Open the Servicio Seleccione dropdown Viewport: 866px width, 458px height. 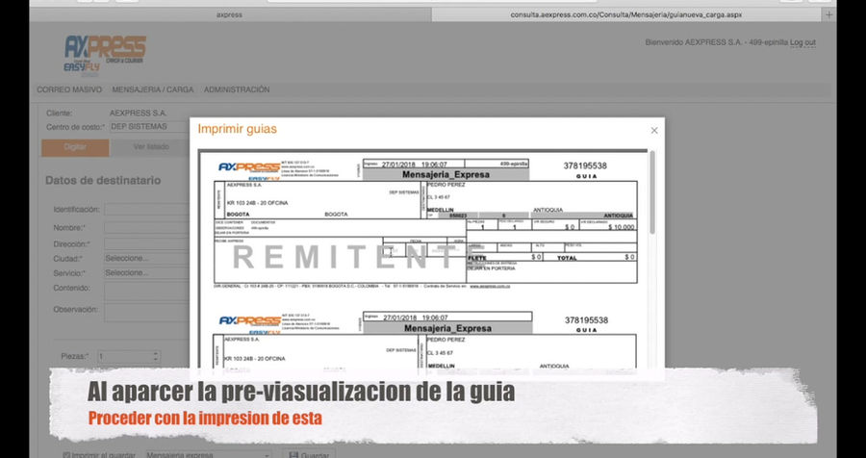pyautogui.click(x=147, y=273)
